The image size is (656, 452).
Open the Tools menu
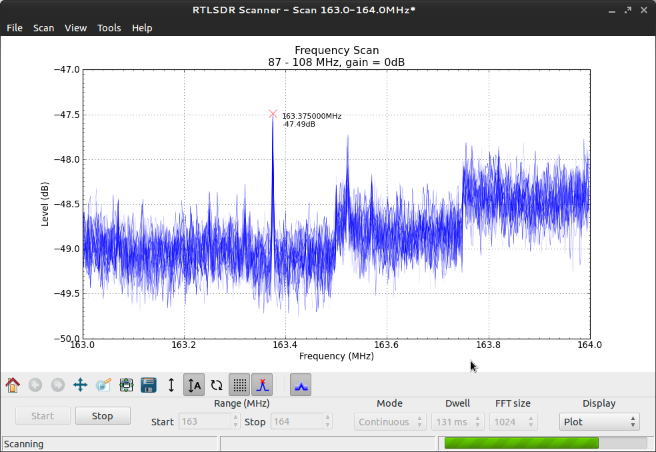109,28
